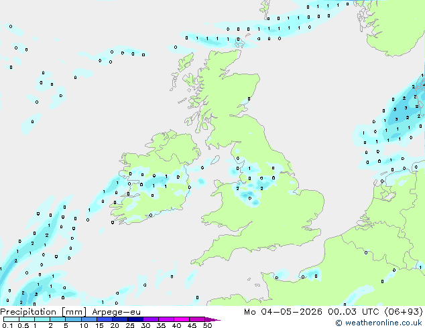Pick the 45–50 mm legend swatch

197,319
